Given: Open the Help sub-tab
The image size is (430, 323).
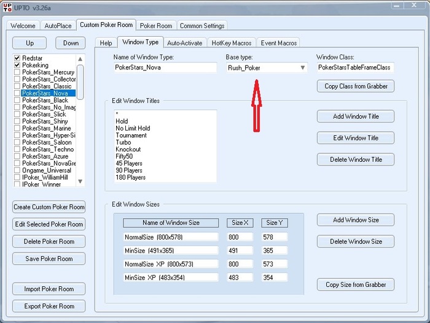Looking at the screenshot, I should pyautogui.click(x=106, y=43).
